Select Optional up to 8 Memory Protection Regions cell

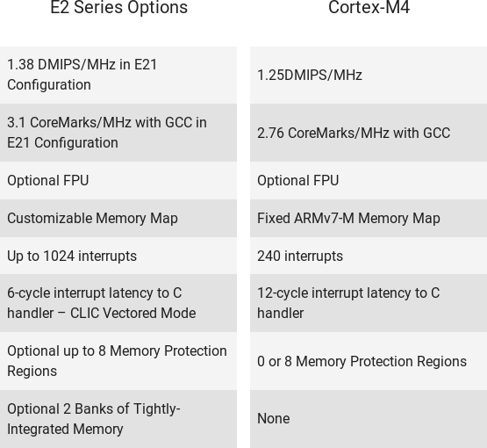(118, 361)
